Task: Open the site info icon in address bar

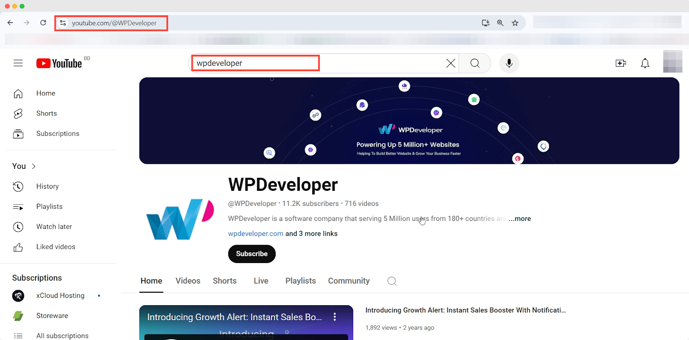Action: (x=63, y=23)
